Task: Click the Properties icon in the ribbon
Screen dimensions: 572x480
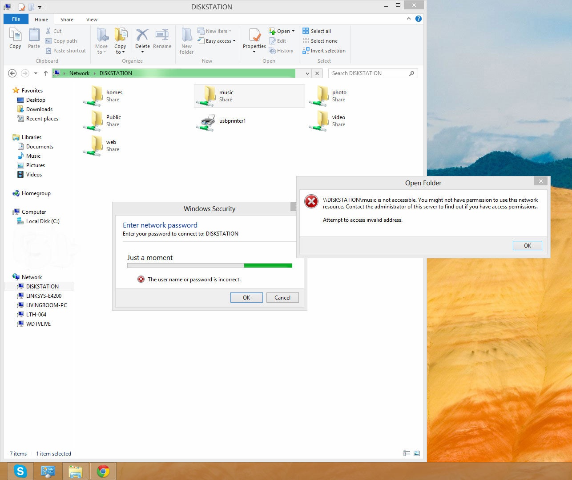Action: pyautogui.click(x=254, y=35)
